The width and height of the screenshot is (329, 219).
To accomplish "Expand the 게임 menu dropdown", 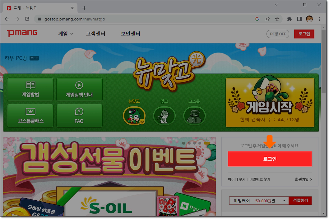I will (x=66, y=34).
